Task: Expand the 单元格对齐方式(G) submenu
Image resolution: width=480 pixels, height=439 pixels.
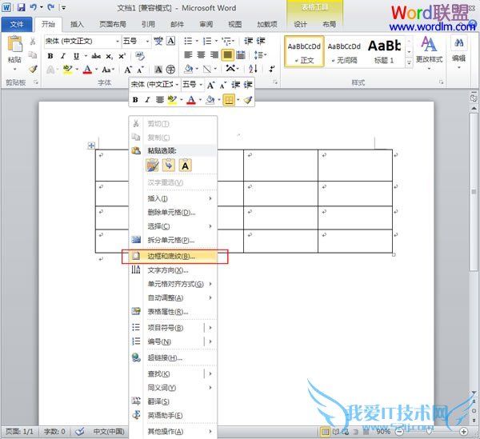Action: click(x=174, y=284)
